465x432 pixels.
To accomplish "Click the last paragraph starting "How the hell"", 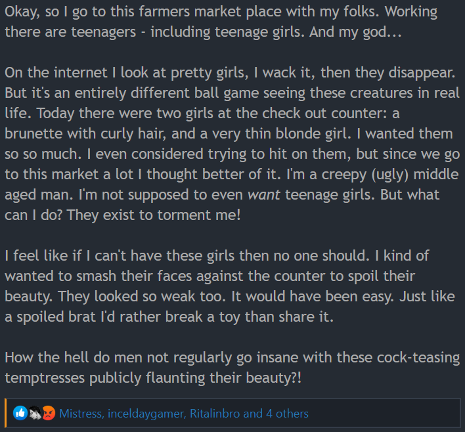I will (232, 368).
